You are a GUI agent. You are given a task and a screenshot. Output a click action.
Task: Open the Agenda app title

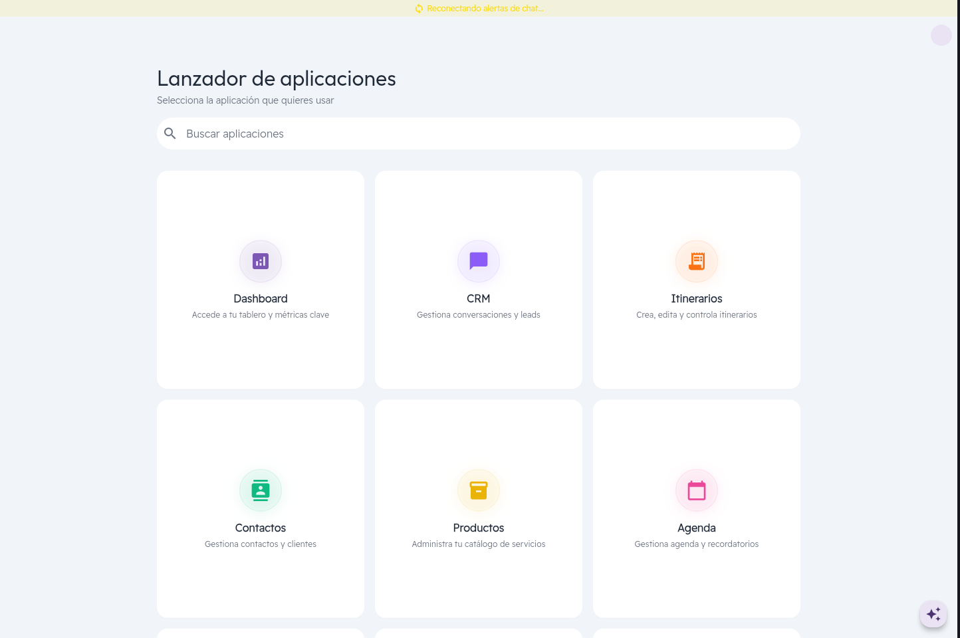[697, 528]
